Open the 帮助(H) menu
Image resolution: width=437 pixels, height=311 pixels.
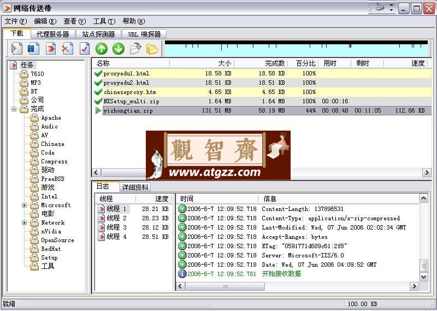coord(133,21)
